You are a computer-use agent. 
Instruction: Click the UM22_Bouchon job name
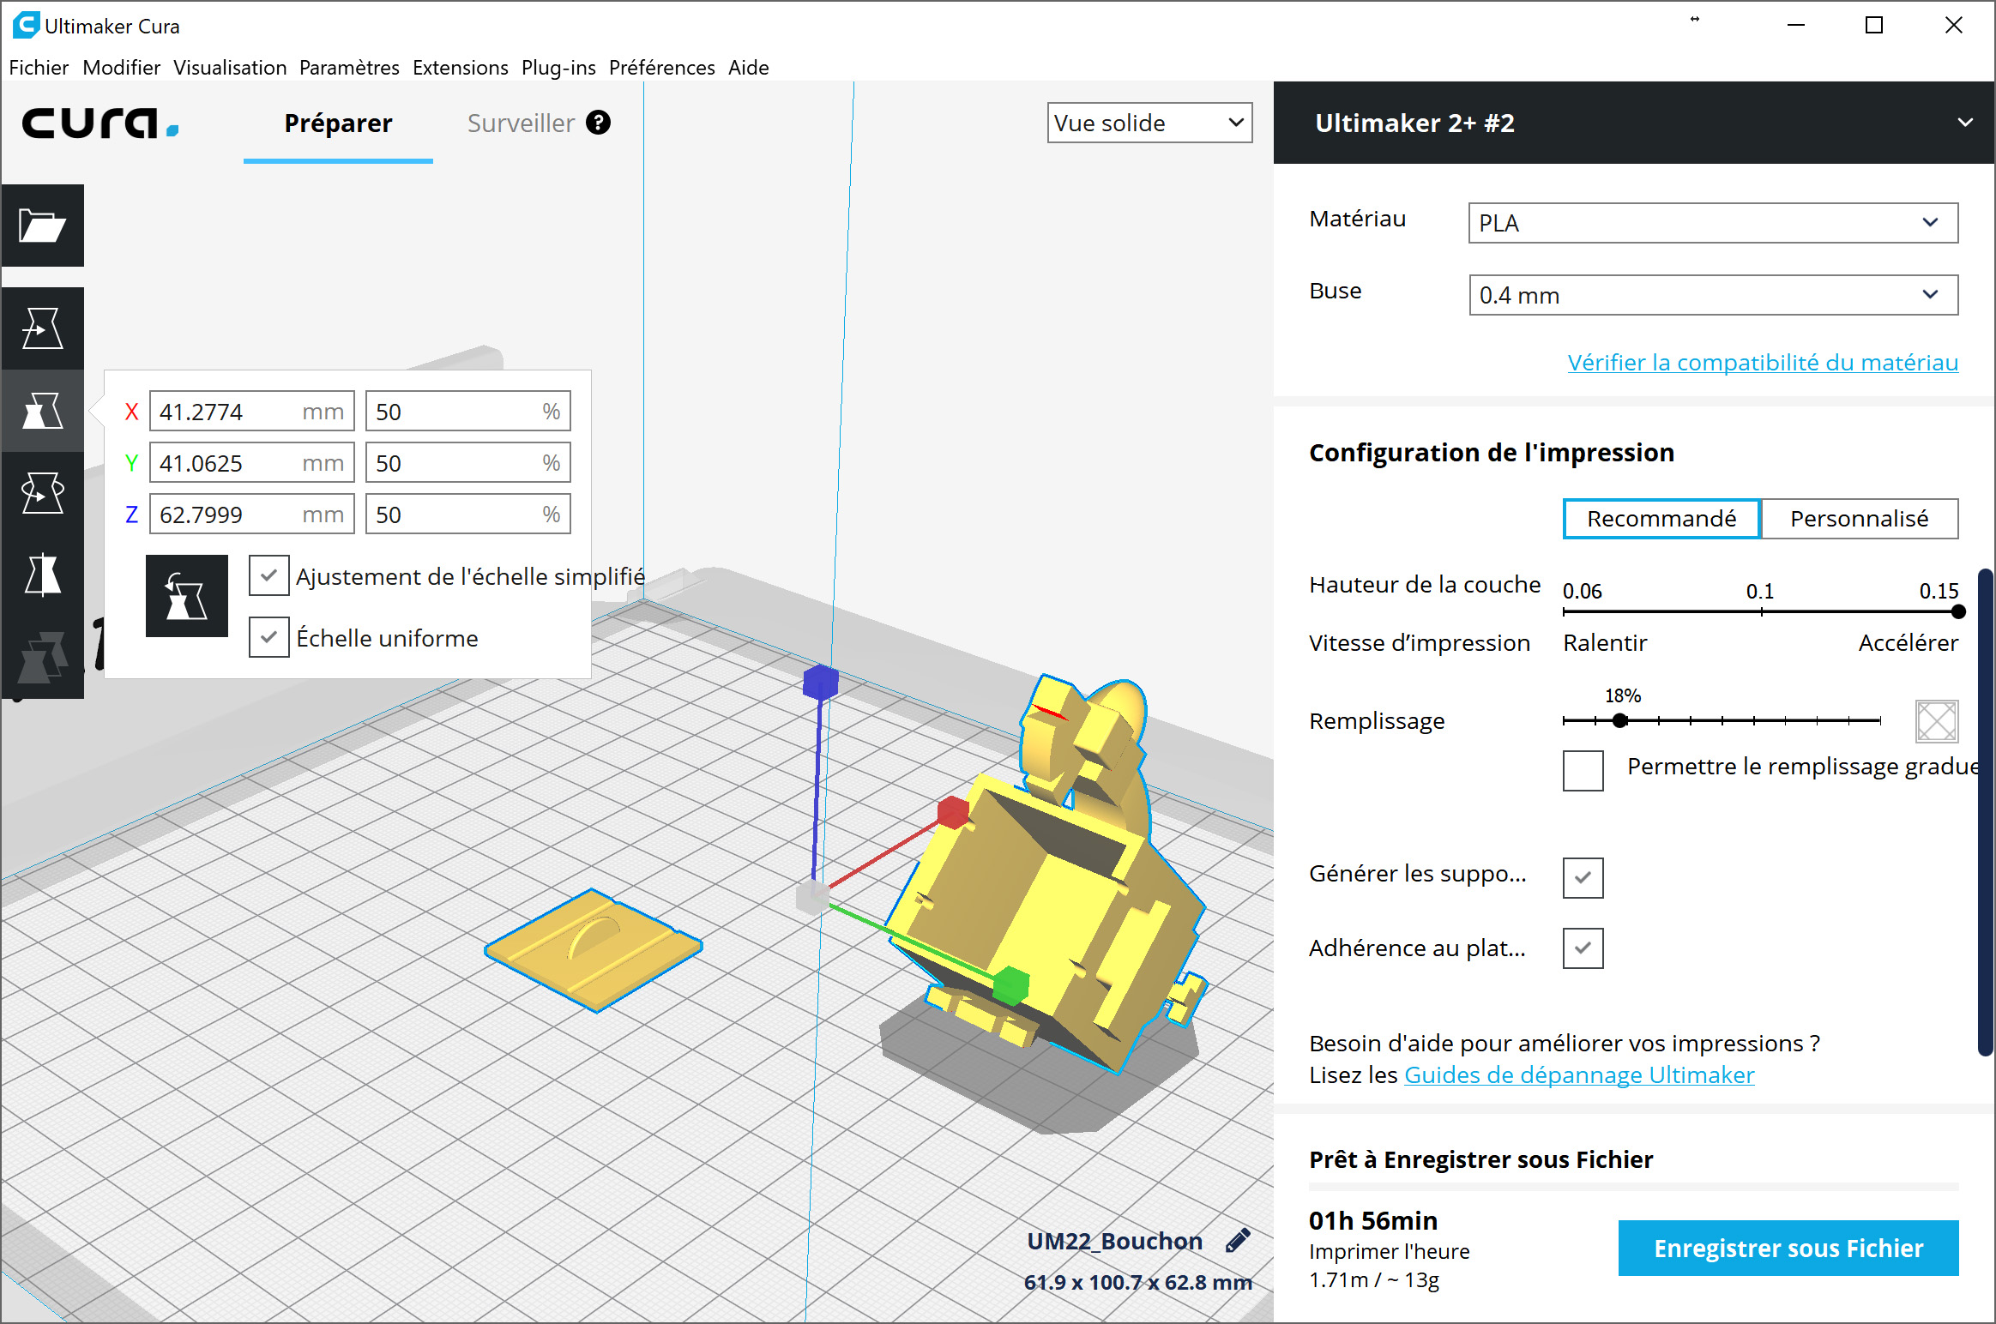[x=1114, y=1241]
